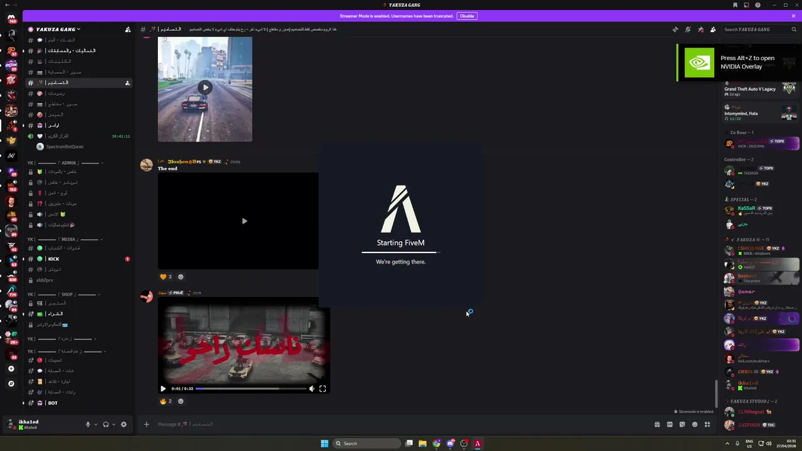The image size is (802, 451).
Task: Open apps icon in message bar
Action: (707, 424)
